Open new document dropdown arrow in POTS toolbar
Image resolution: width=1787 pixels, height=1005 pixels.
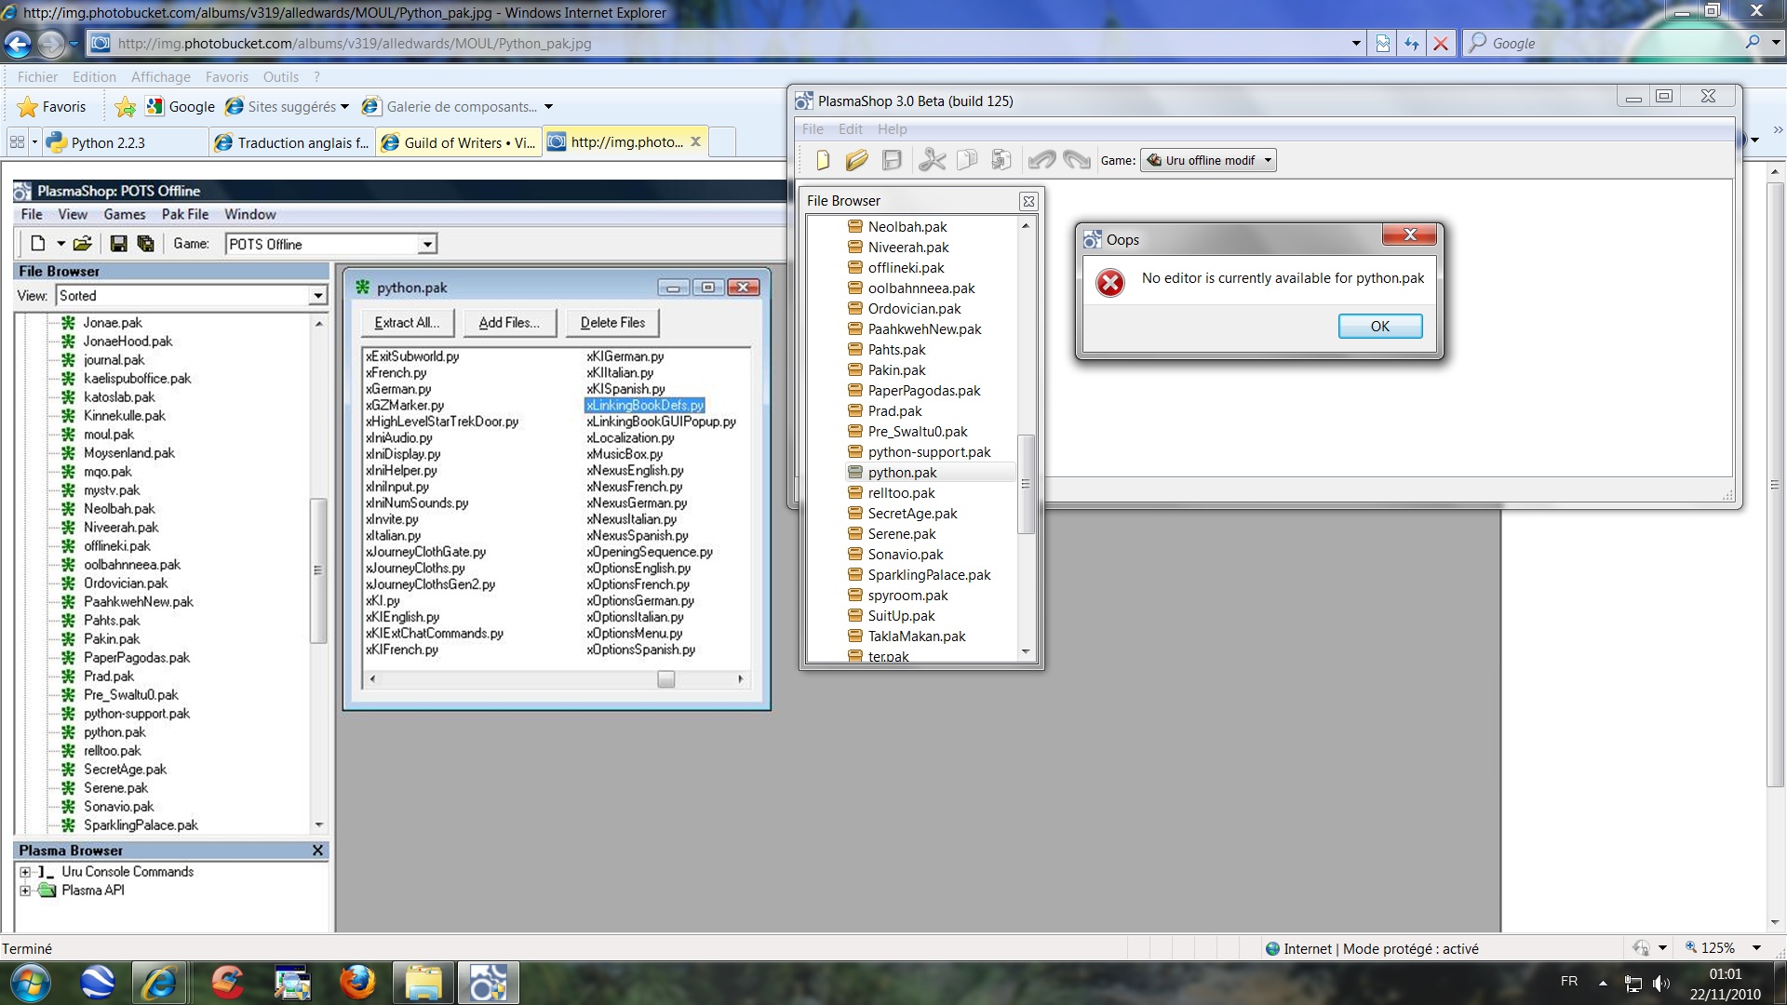point(60,244)
